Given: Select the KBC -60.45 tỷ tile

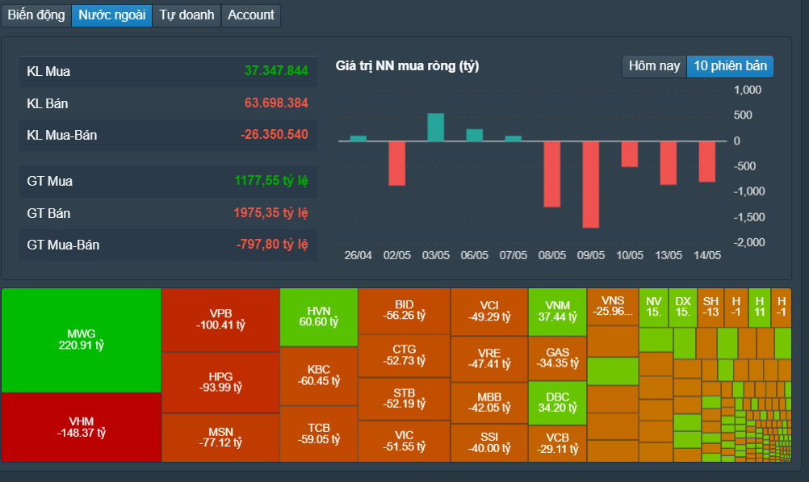Looking at the screenshot, I should (319, 375).
